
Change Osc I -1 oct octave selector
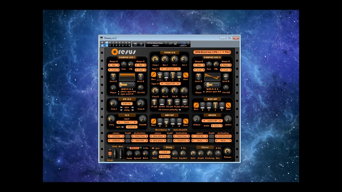[114, 70]
